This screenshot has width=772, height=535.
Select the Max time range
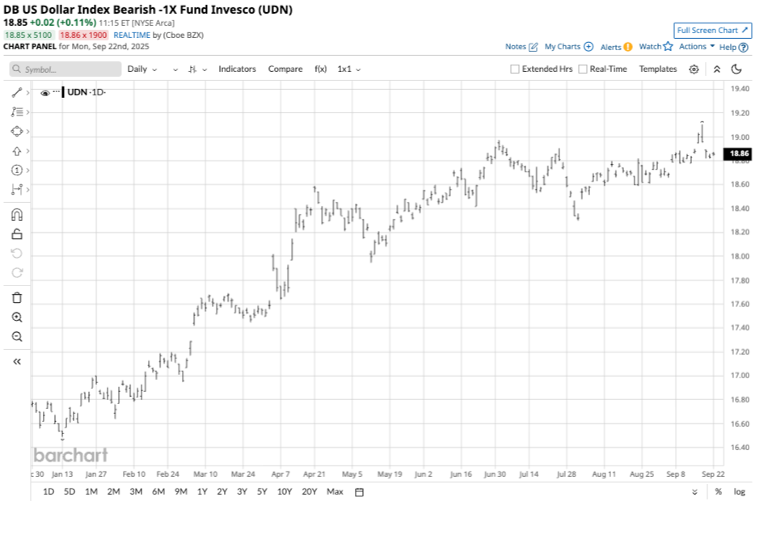coord(335,491)
